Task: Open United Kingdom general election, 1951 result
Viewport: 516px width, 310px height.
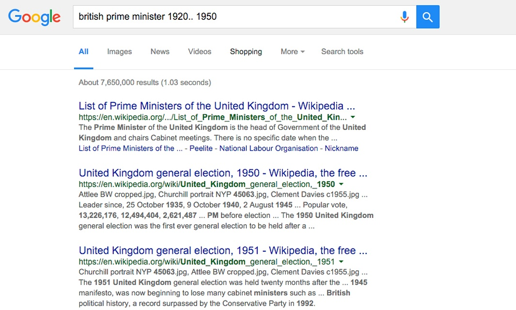Action: (223, 251)
